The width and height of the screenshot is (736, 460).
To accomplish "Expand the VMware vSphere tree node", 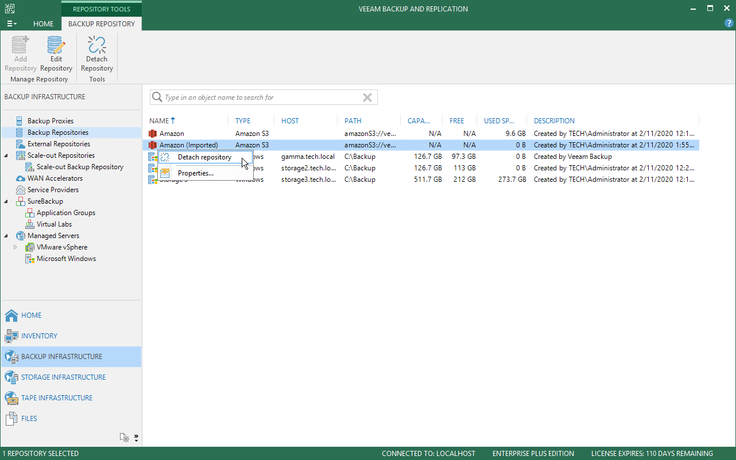I will (x=16, y=247).
